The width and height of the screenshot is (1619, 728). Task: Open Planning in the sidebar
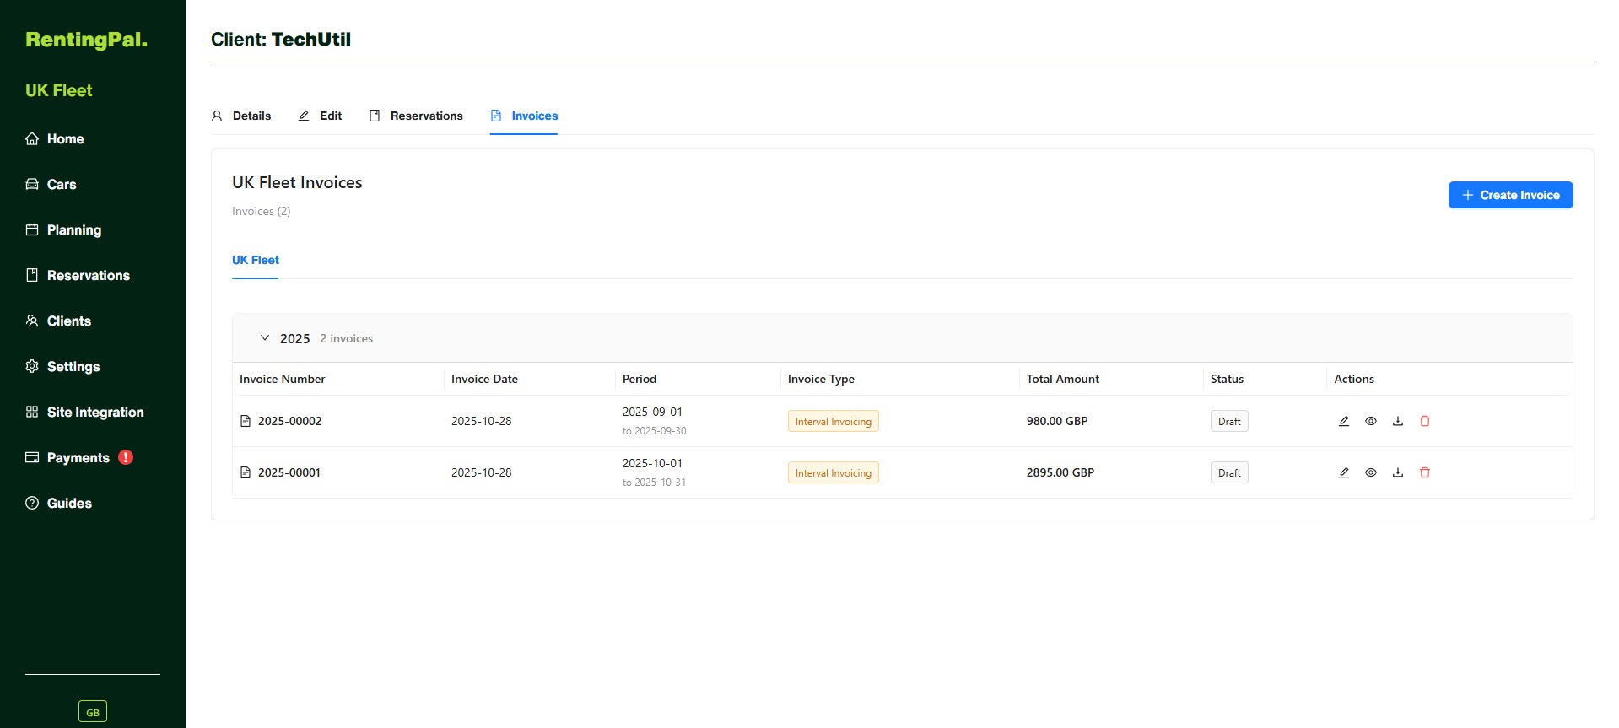point(63,229)
